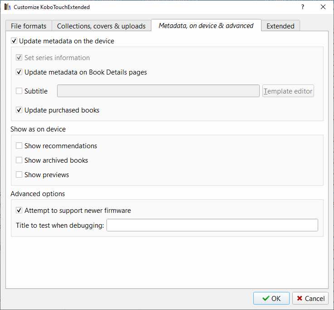
Task: Open Collections, covers & uploads tab
Action: coord(101,26)
